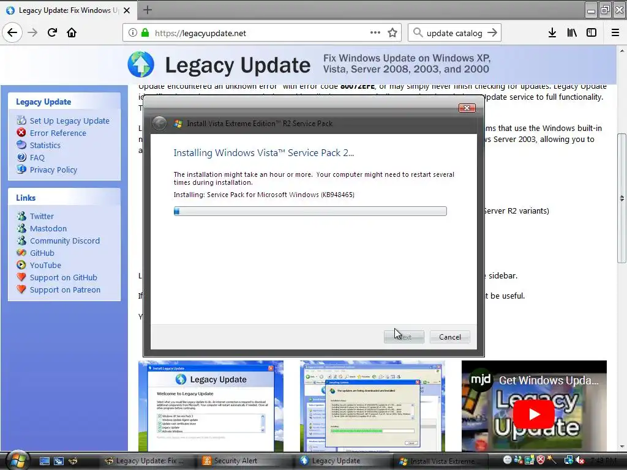Click Cancel in the installer dialog

coord(450,337)
